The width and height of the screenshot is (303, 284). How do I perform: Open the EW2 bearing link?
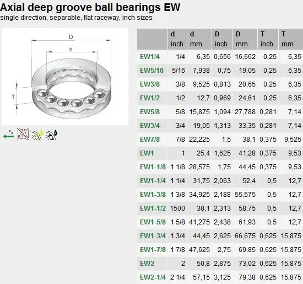tap(147, 264)
